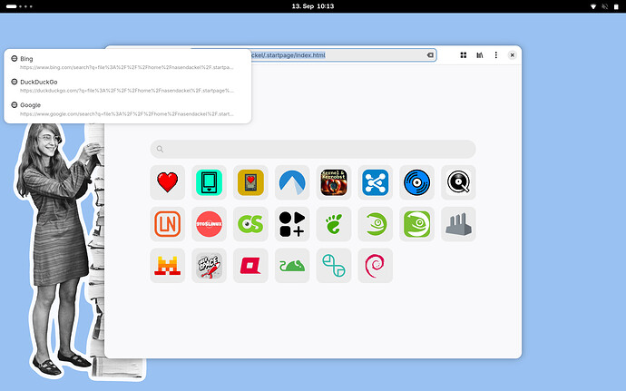626x391 pixels.
Task: Open the clock and date menu
Action: (313, 6)
